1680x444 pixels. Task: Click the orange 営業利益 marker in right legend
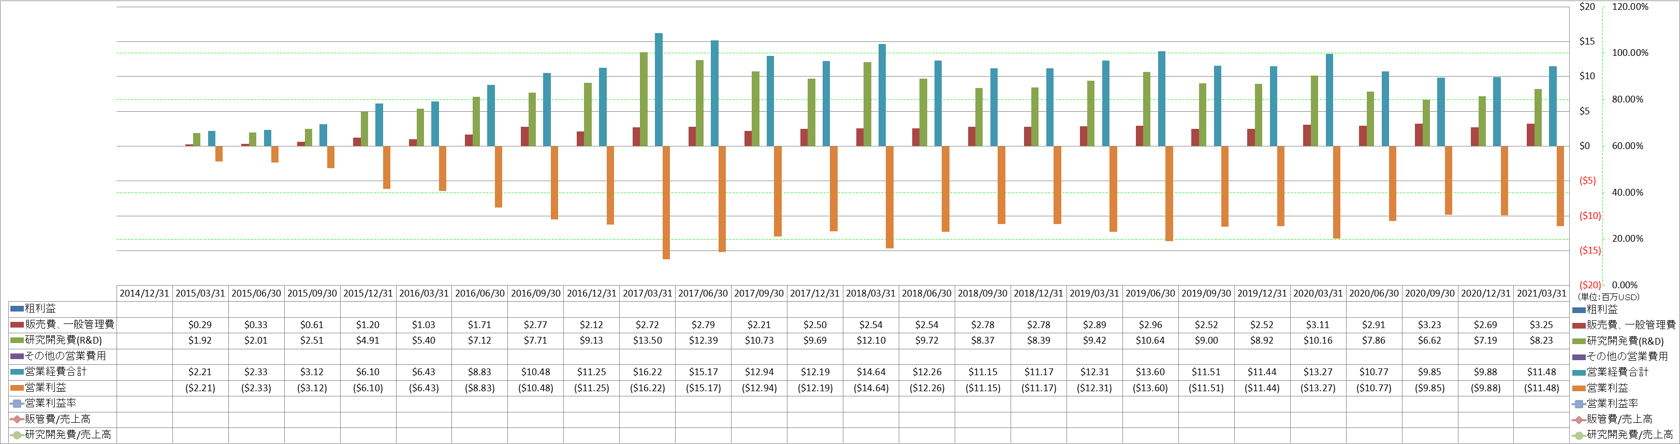(x=1578, y=388)
